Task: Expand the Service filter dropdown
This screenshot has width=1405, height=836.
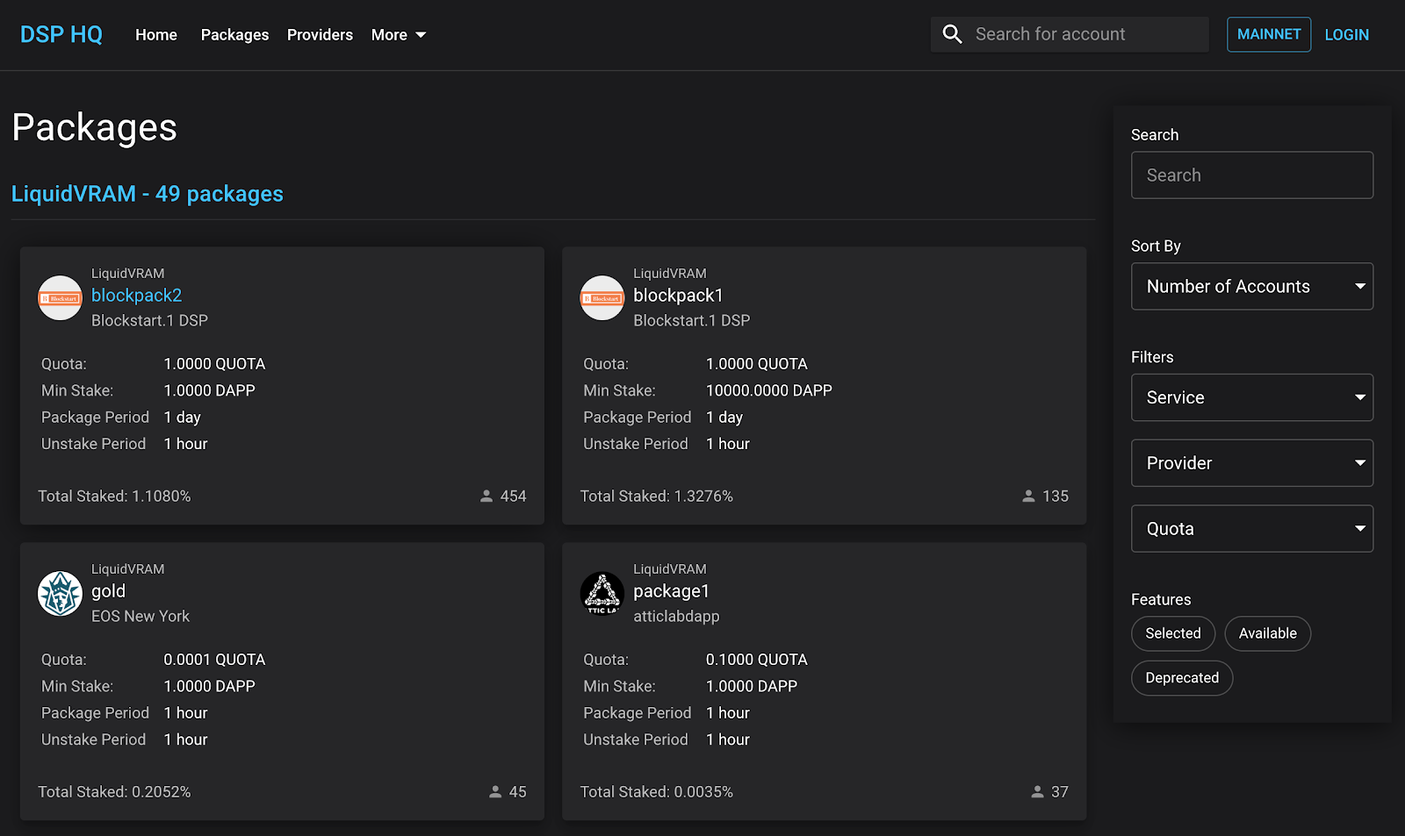Action: tap(1251, 398)
